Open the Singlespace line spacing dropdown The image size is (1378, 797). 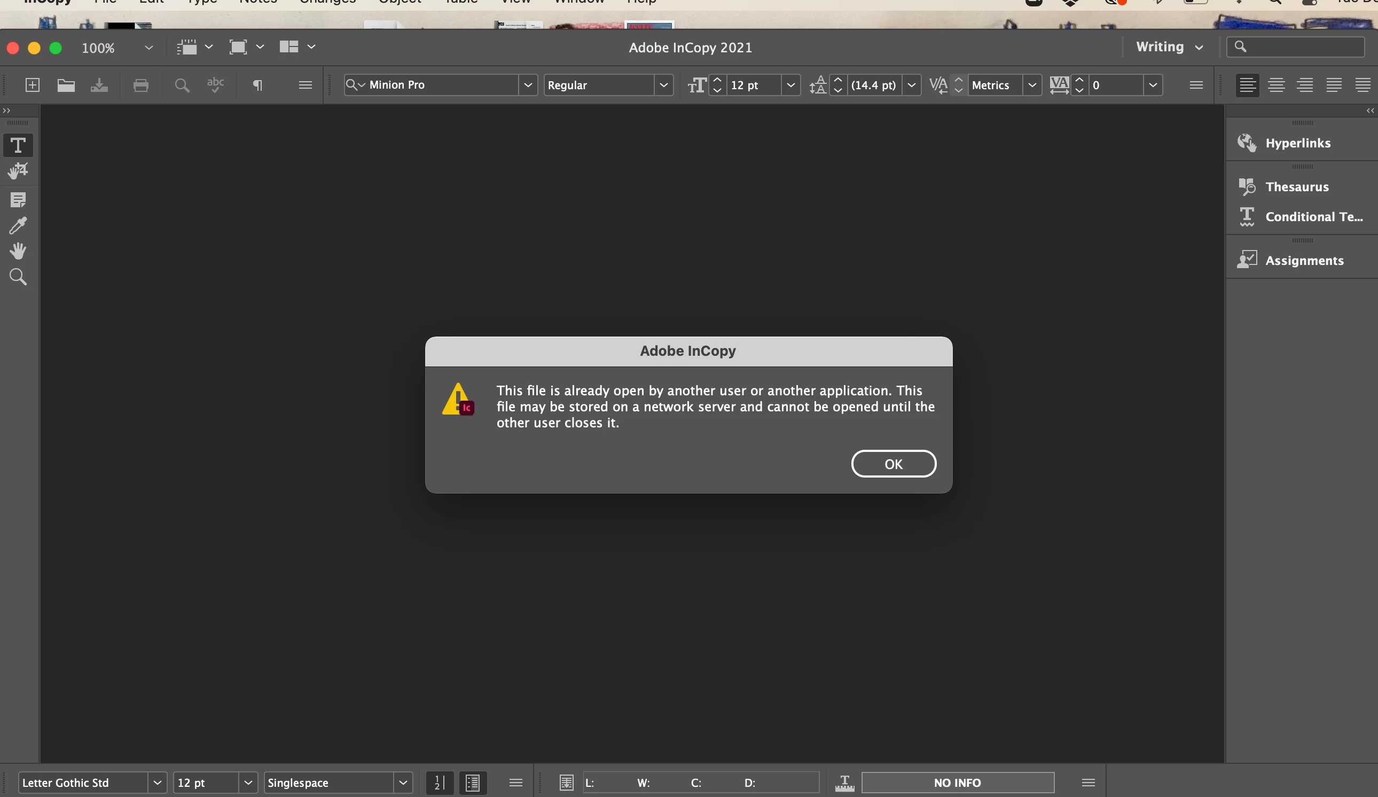(403, 782)
